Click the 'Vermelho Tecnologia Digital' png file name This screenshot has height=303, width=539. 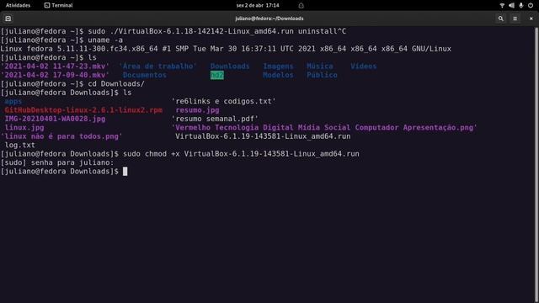tap(324, 127)
